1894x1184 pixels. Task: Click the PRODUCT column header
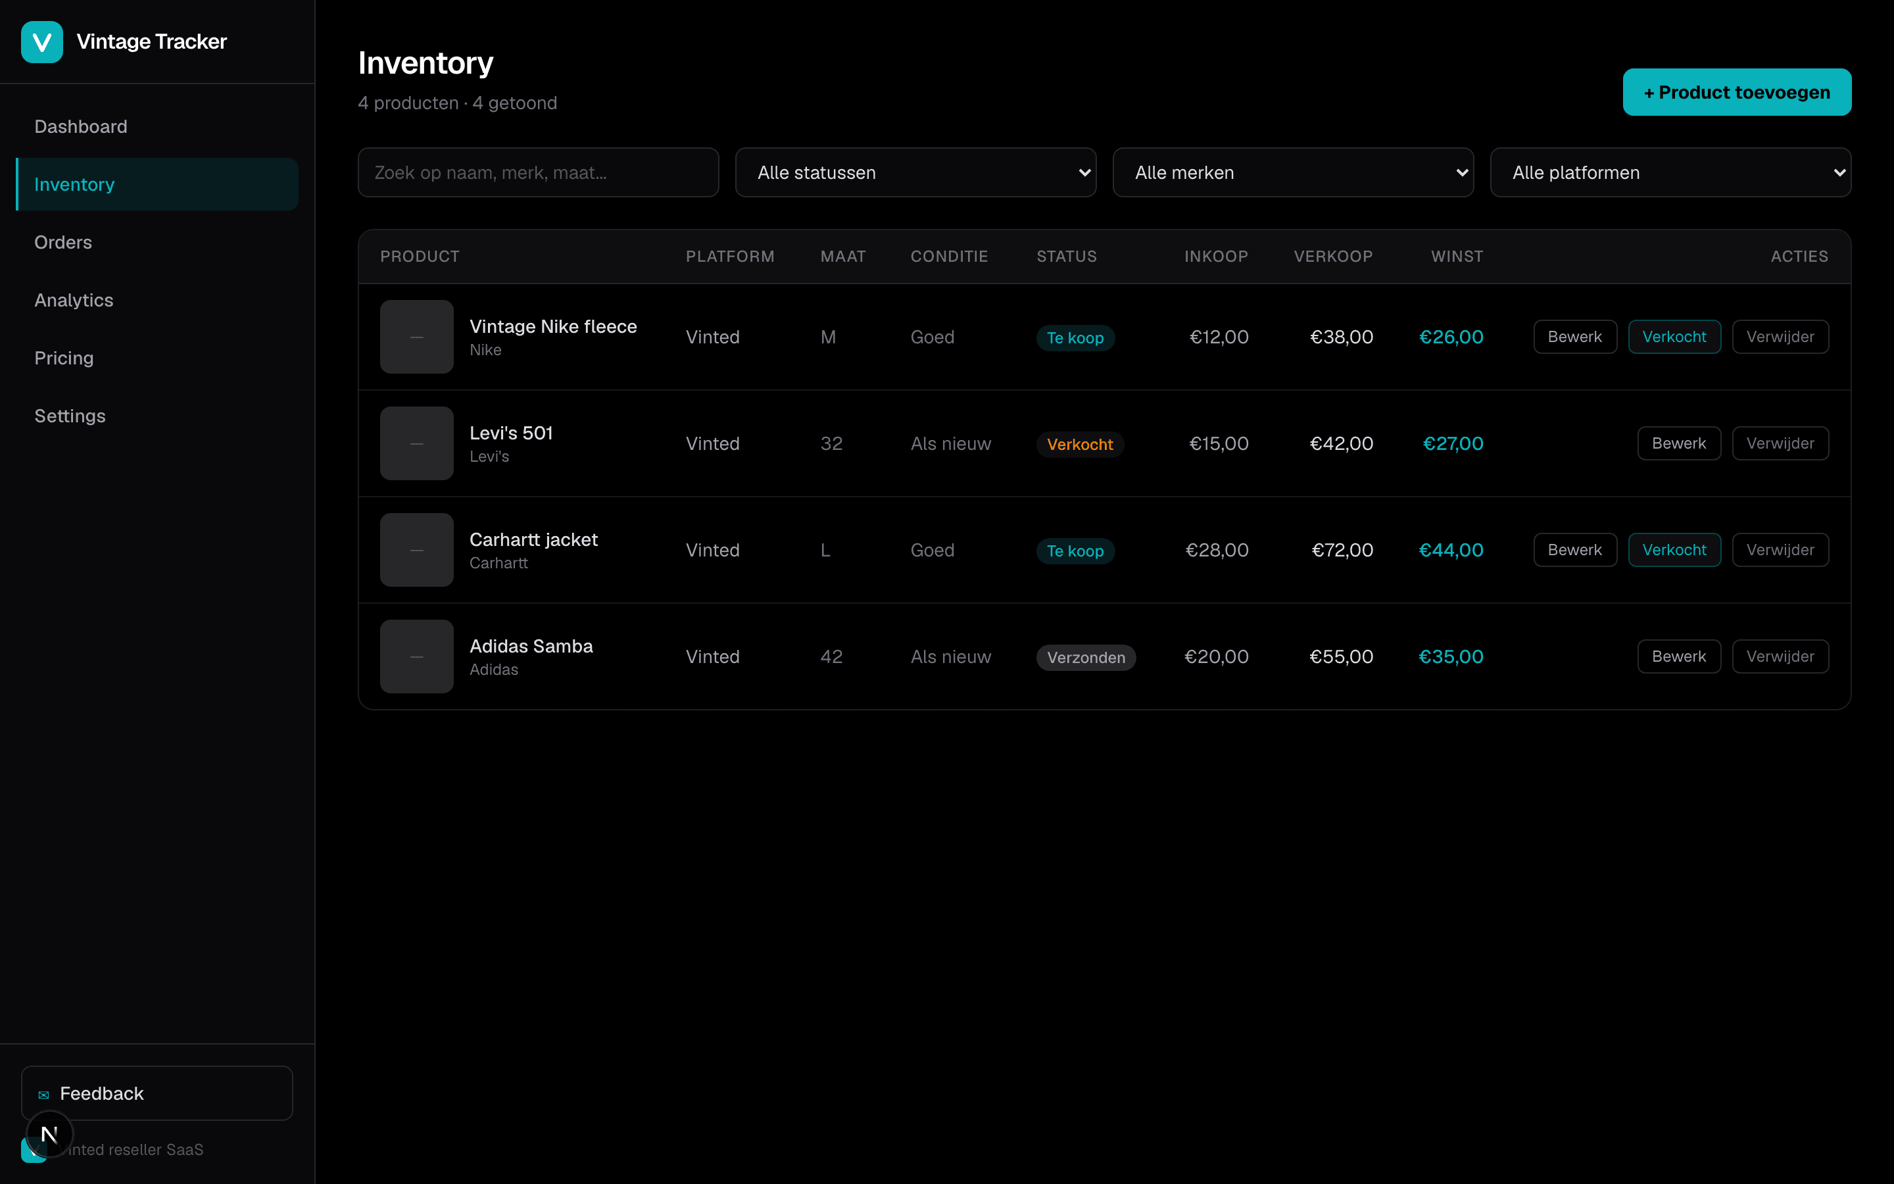click(420, 256)
